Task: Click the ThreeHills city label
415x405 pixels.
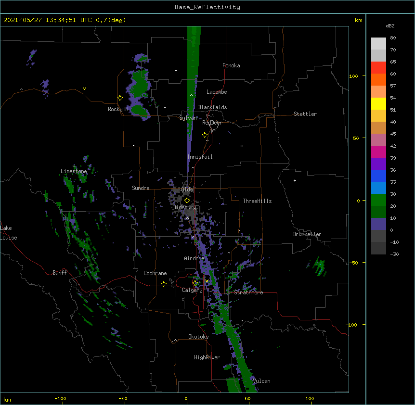Action: coord(257,201)
